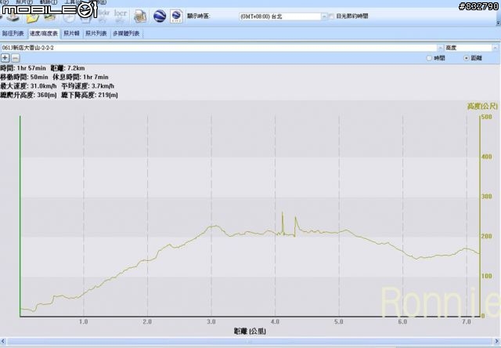The width and height of the screenshot is (501, 348).
Task: Switch to the 多媒體列表 tab
Action: pos(126,33)
